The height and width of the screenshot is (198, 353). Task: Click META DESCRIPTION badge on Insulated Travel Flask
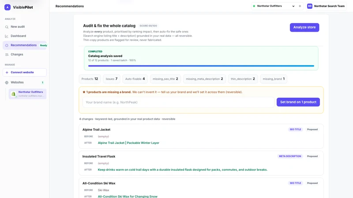pos(290,156)
